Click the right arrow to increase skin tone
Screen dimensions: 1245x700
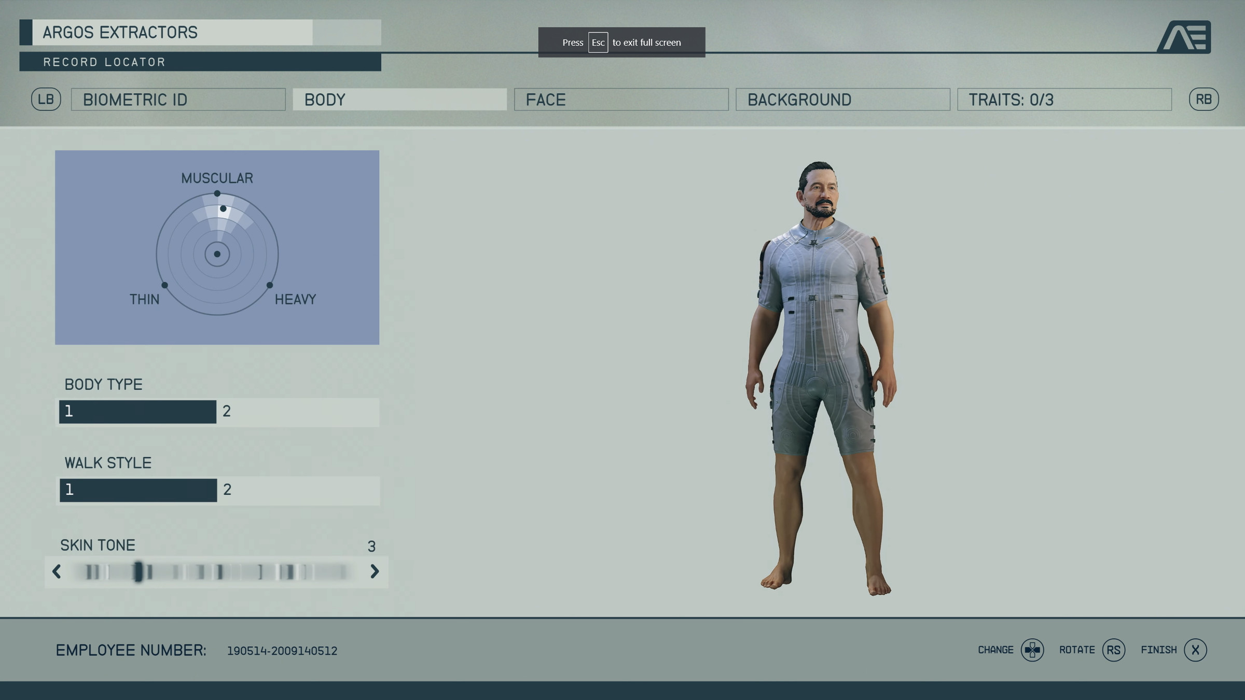(375, 571)
